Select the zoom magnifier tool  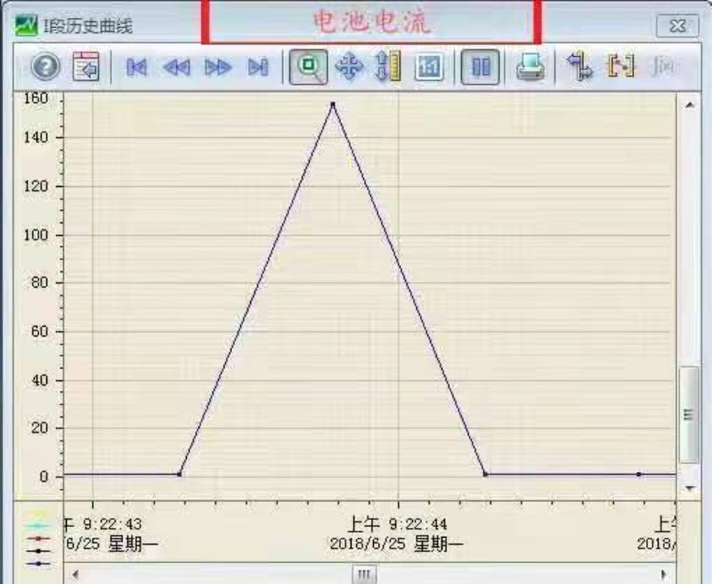tap(308, 67)
